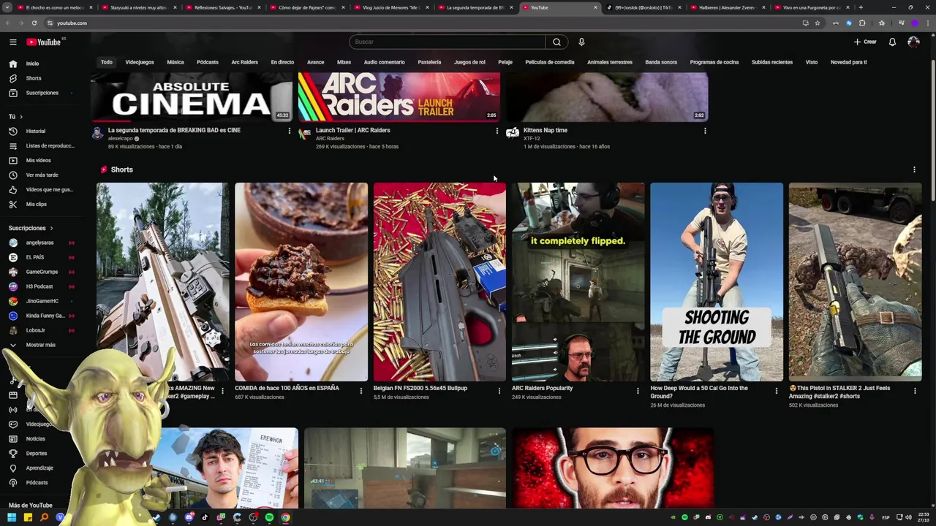Open the GameGrumps subscription channel
Screen dimensions: 936x526
[x=41, y=272]
